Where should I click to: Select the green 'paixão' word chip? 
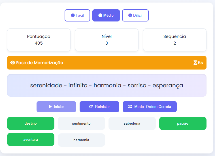tap(183, 123)
